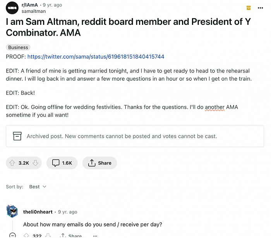271x238 pixels.
Task: Share the AMA post
Action: [x=99, y=163]
